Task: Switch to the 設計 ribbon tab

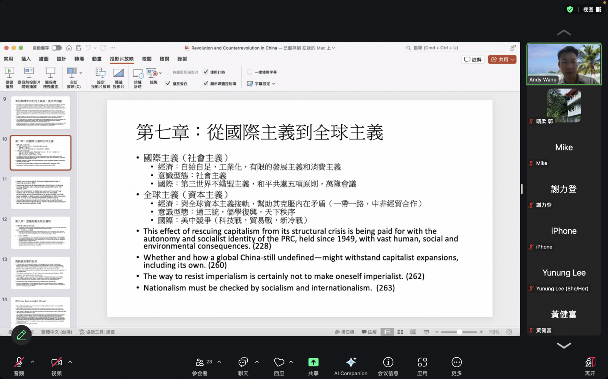Action: pyautogui.click(x=61, y=59)
